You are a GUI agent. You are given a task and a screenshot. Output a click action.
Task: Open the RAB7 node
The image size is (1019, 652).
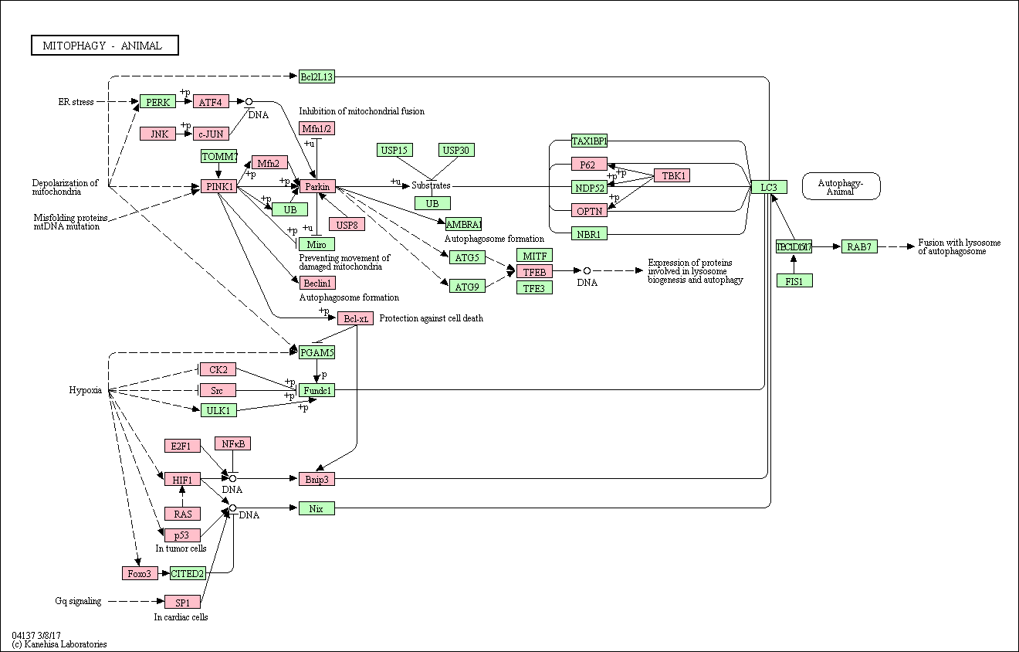click(859, 246)
